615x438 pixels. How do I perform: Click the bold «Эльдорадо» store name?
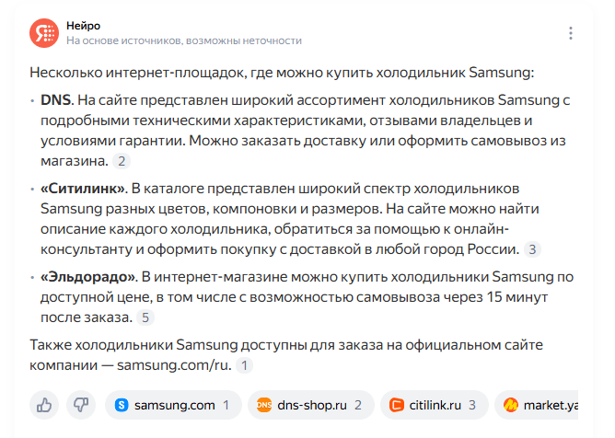pyautogui.click(x=88, y=276)
